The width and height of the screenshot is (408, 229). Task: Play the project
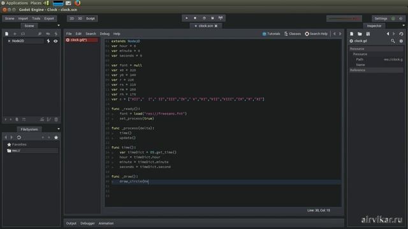pos(187,18)
